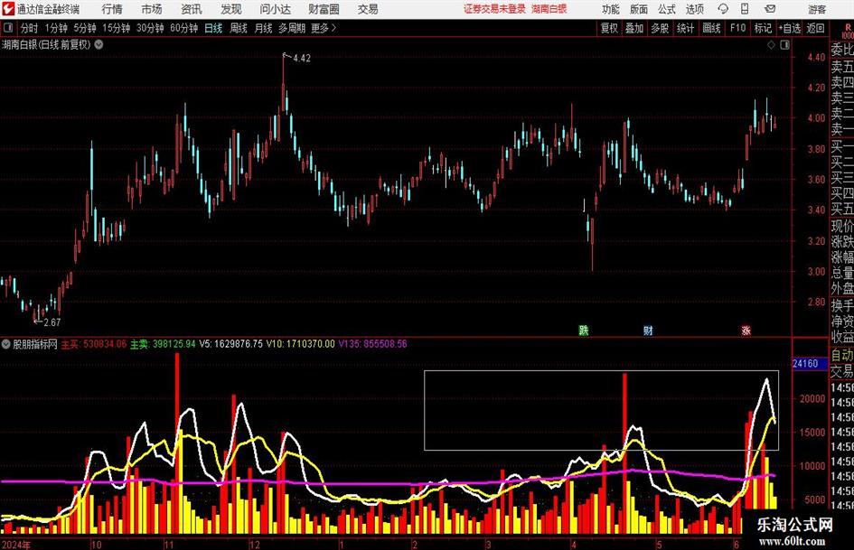Click the 跌 event marker on chart
854x550 pixels.
[x=583, y=330]
